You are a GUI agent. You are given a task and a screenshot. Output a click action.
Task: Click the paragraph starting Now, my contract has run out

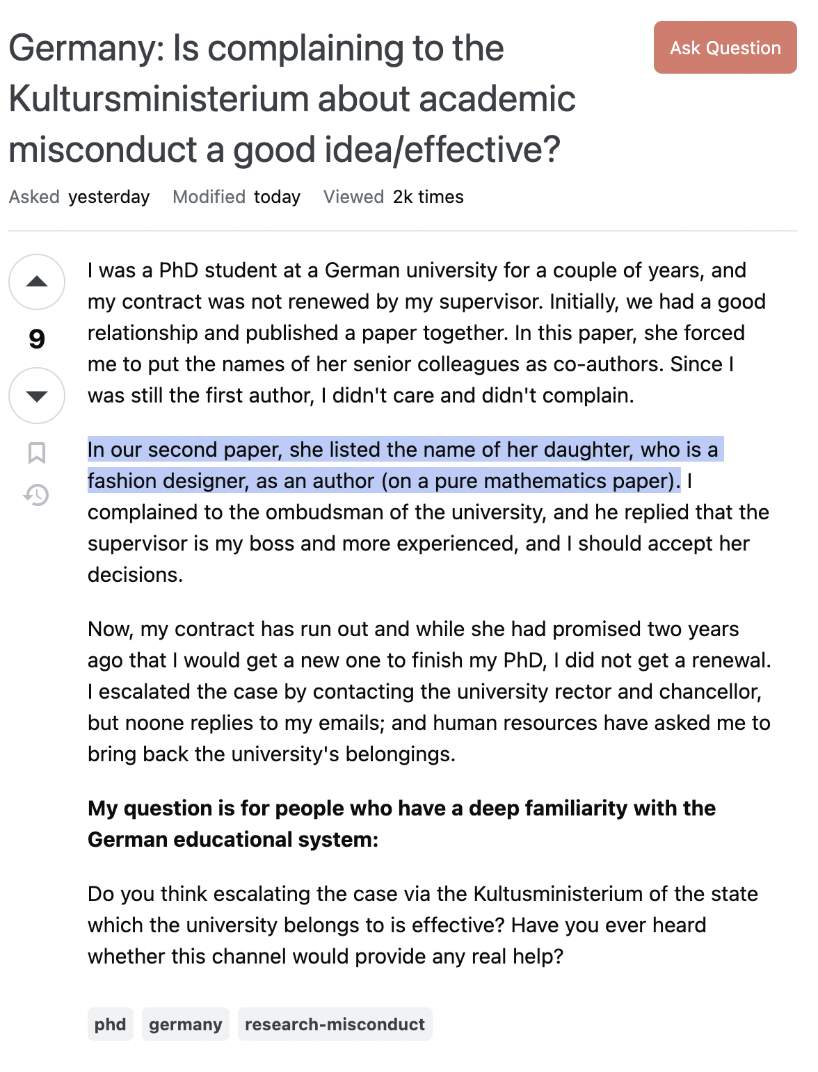point(429,691)
